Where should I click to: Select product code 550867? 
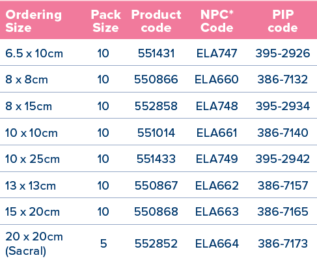(156, 186)
